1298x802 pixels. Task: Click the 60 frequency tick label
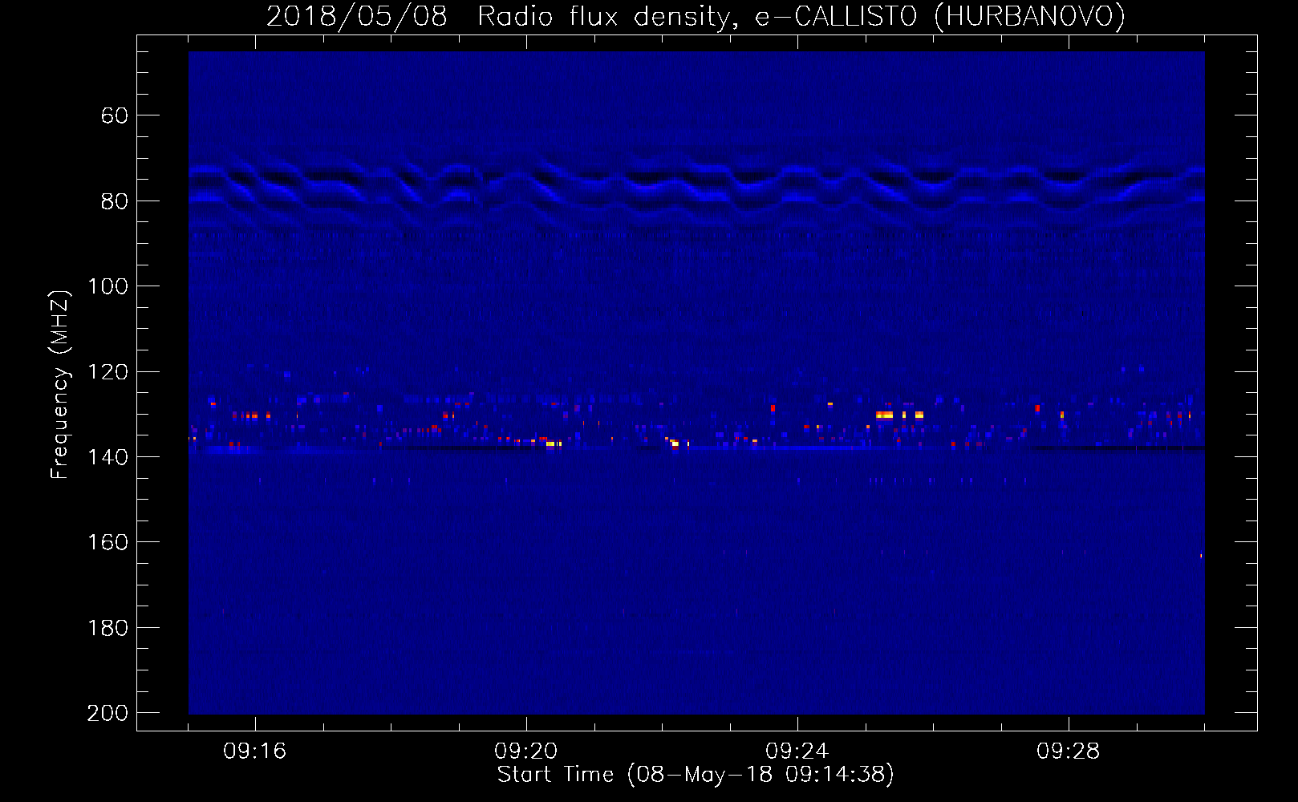click(115, 116)
